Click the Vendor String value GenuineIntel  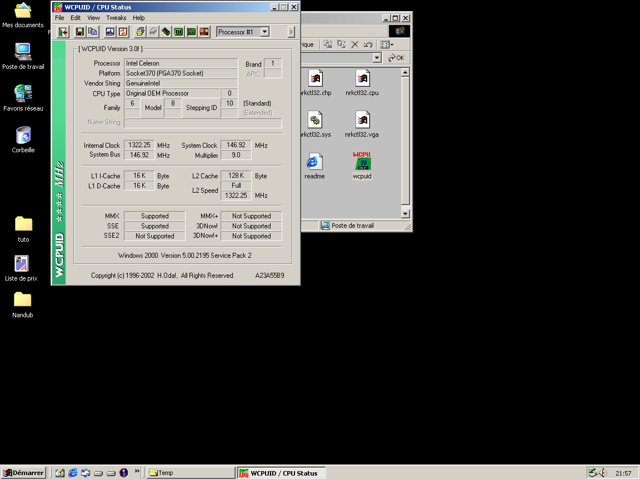(181, 83)
